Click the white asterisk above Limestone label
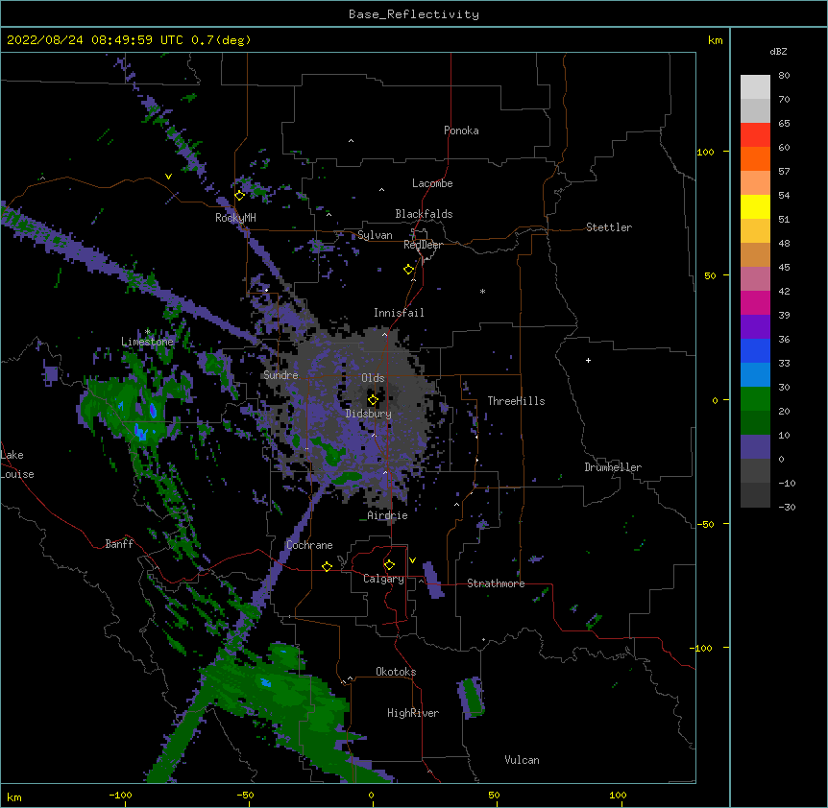This screenshot has height=808, width=828. (x=147, y=331)
